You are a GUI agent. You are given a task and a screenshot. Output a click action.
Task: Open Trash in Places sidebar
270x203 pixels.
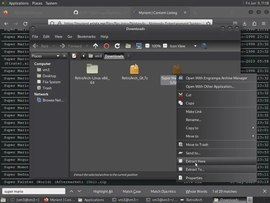44,88
